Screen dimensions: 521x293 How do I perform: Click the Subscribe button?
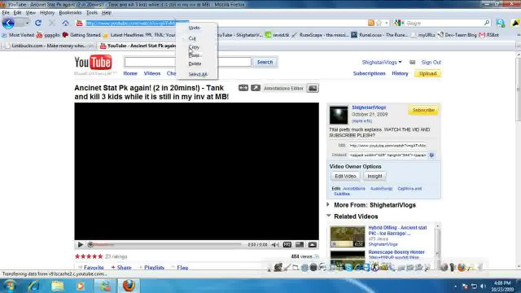[423, 110]
